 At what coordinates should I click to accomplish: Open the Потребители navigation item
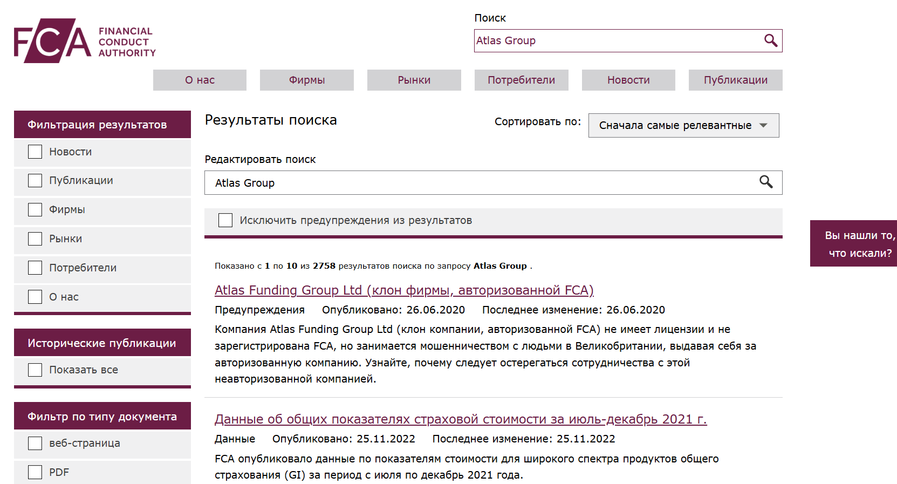(521, 80)
